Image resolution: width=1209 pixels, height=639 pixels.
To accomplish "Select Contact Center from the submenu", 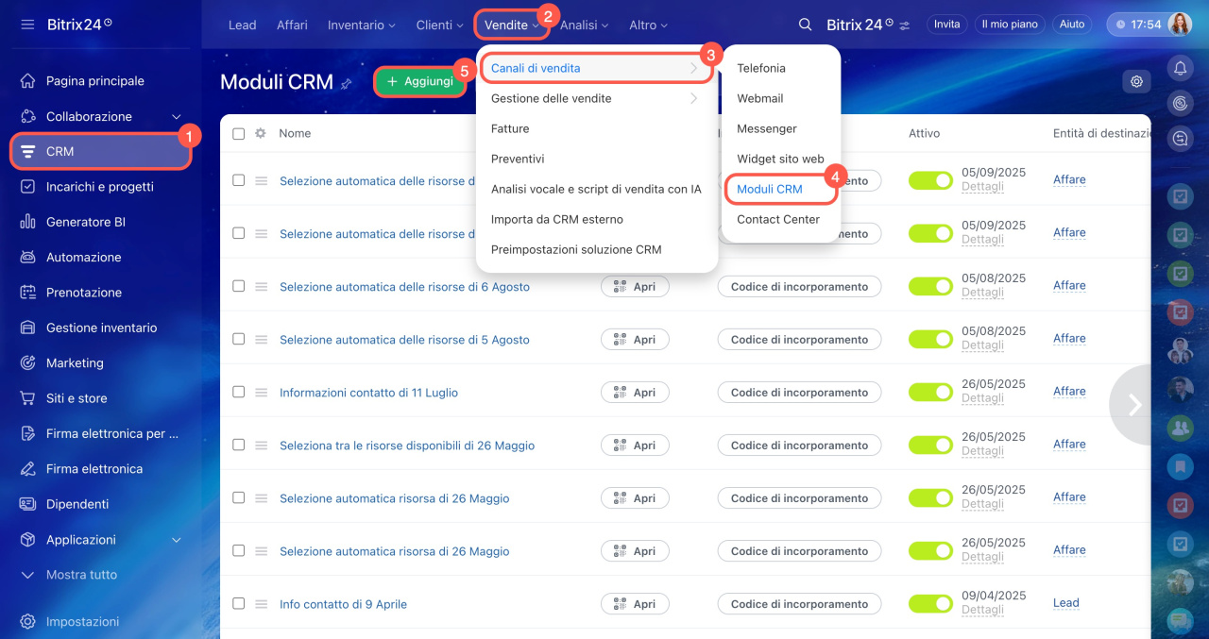I will (777, 219).
